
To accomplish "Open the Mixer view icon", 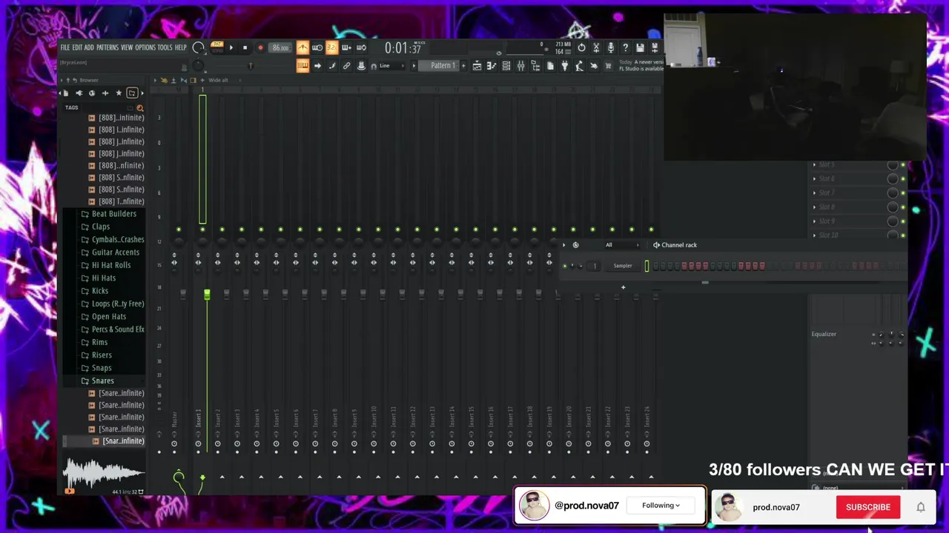I will coord(520,66).
